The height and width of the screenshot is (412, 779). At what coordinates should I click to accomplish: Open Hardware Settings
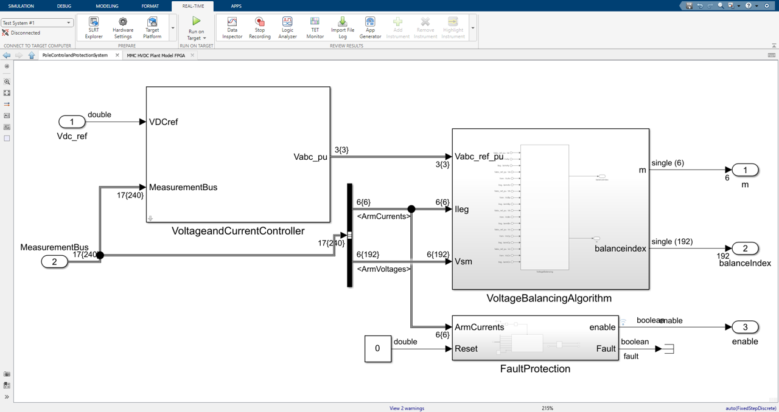pyautogui.click(x=123, y=28)
